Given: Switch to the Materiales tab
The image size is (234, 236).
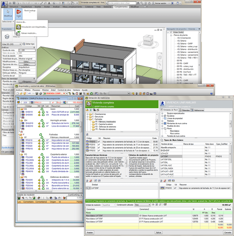Looking at the screenshot, I should 186,110.
